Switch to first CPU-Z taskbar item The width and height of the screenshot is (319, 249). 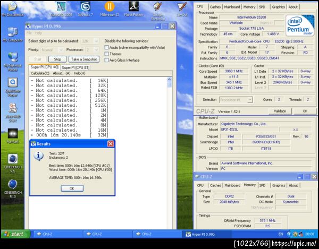coord(57,234)
